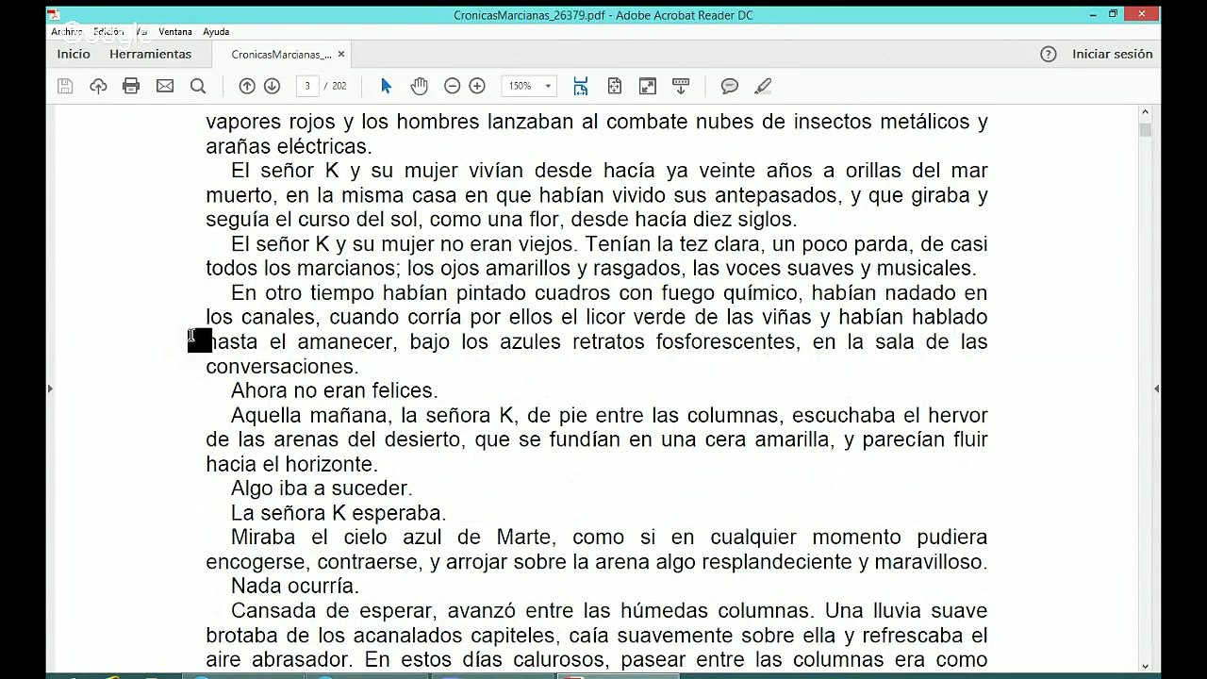The width and height of the screenshot is (1207, 679).
Task: Select the arrow selection tool
Action: click(x=386, y=86)
